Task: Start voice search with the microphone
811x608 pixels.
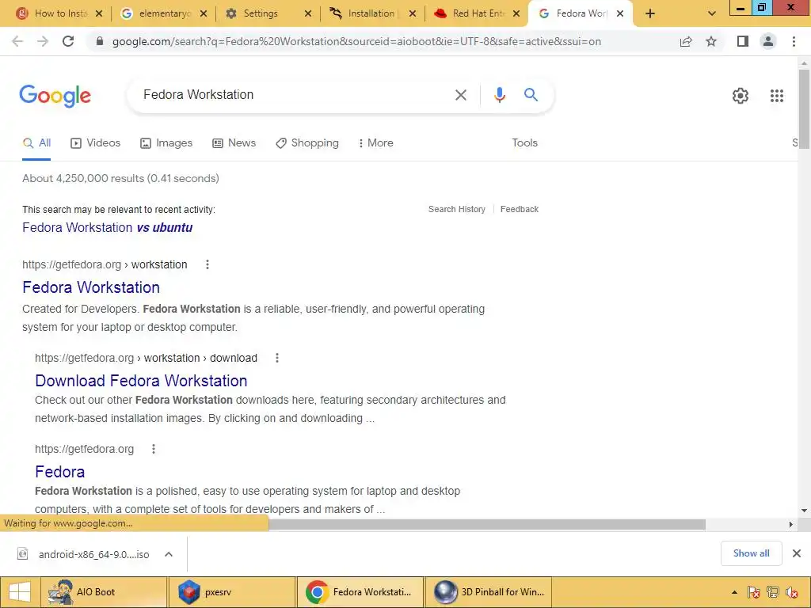Action: coord(499,95)
